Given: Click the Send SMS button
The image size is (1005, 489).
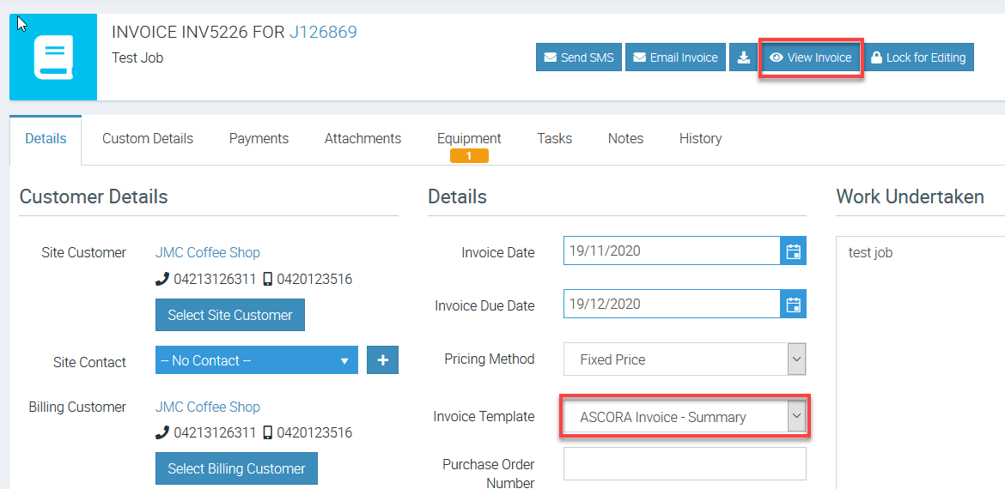Looking at the screenshot, I should tap(579, 57).
